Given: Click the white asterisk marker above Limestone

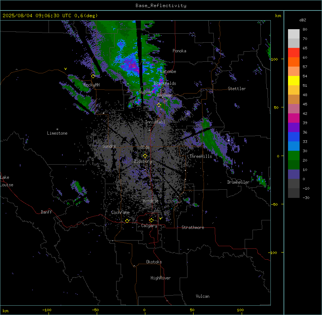Looking at the screenshot, I should point(57,129).
